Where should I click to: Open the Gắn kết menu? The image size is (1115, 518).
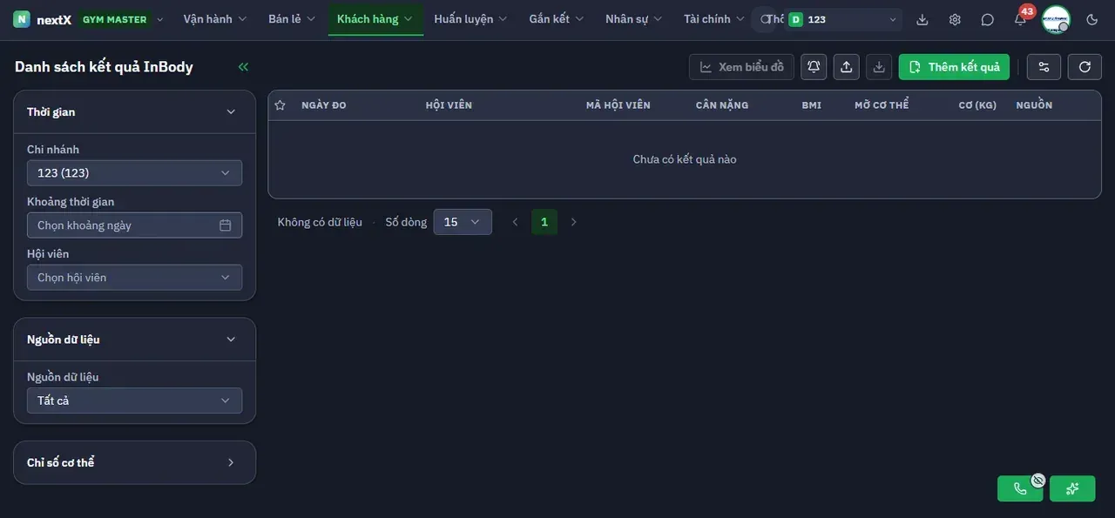click(557, 19)
